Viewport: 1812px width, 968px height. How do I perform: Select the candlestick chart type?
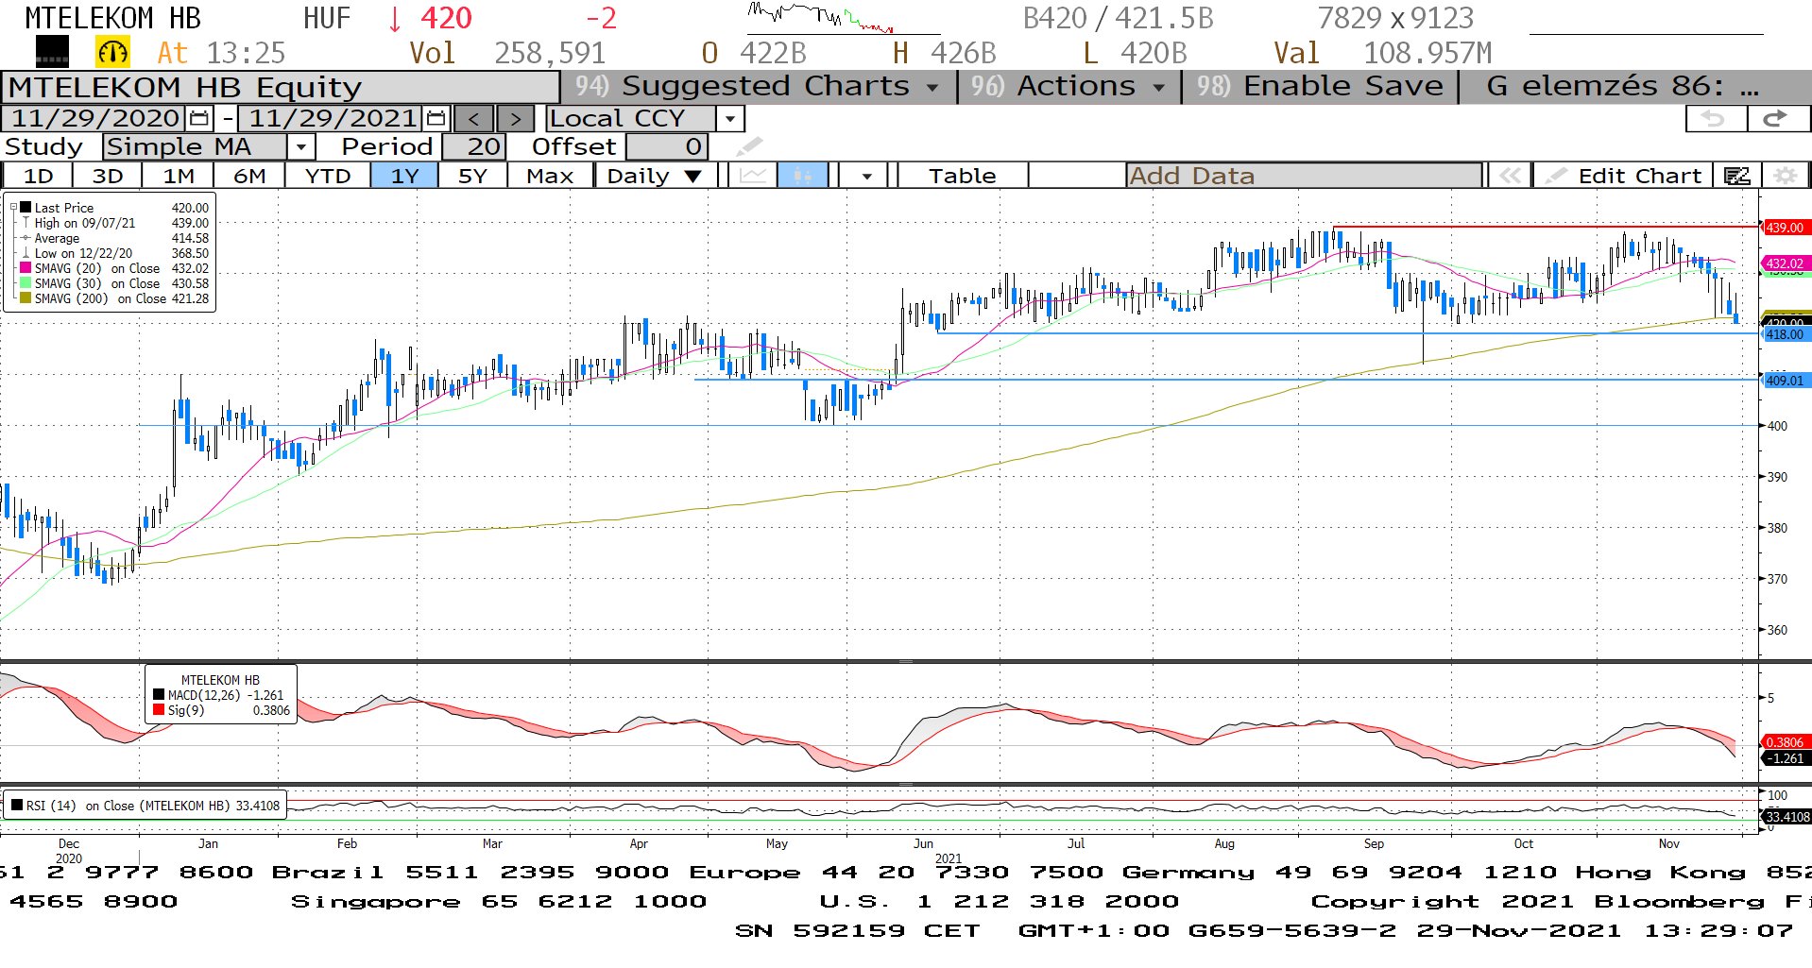[x=803, y=176]
